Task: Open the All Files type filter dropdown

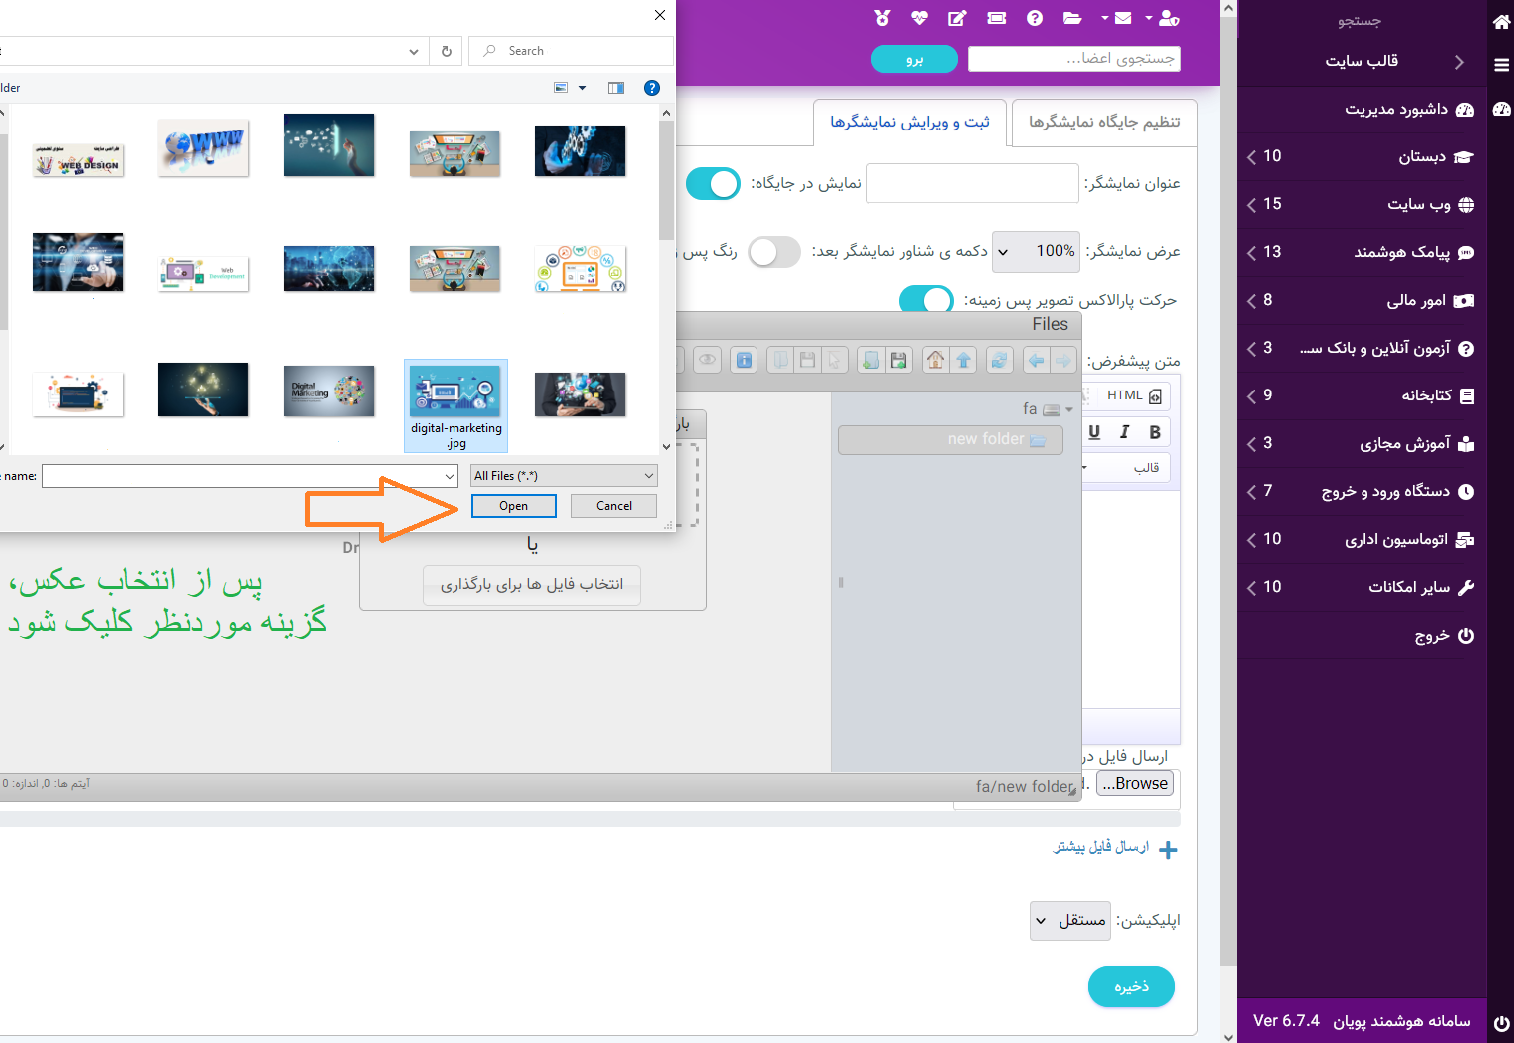Action: coord(564,476)
